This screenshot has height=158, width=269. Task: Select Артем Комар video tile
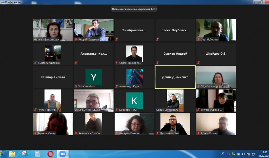pyautogui.click(x=216, y=124)
